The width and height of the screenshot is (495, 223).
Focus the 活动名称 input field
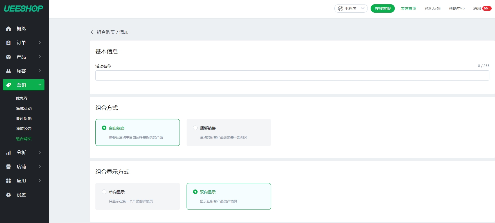click(292, 75)
